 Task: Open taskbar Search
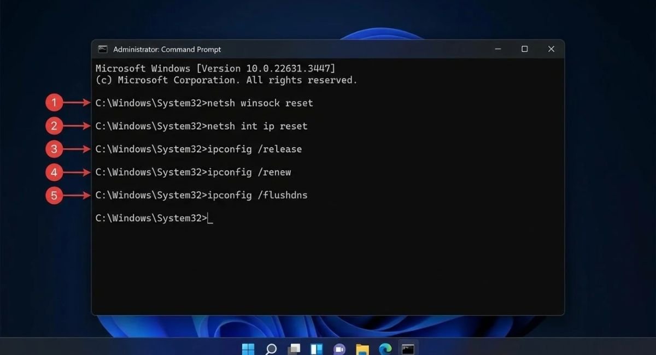[271, 348]
